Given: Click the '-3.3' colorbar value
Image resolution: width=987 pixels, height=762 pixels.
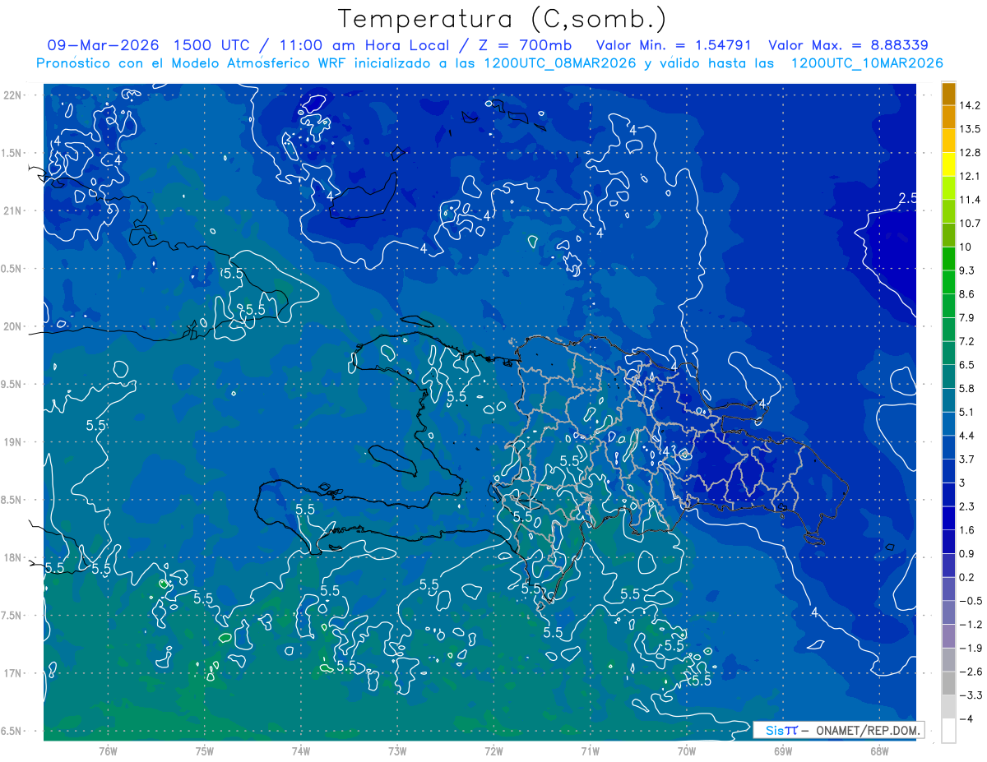Looking at the screenshot, I should 970,695.
